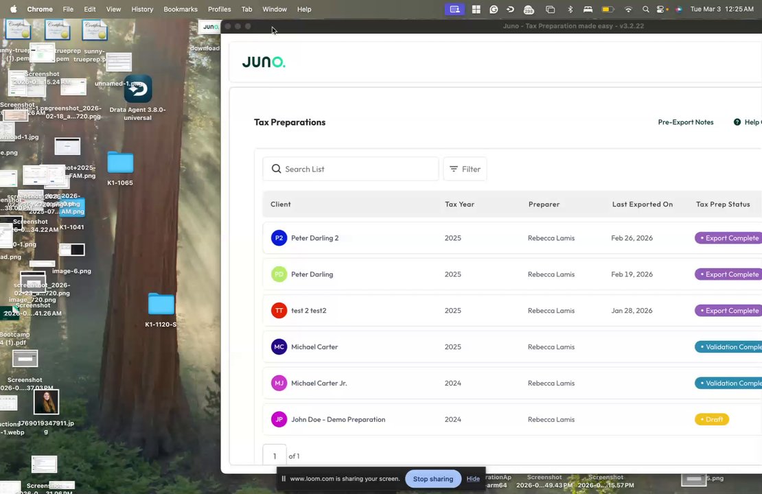Screen dimensions: 762x494
Task: Click the MC avatar for Michael Carter
Action: point(279,346)
